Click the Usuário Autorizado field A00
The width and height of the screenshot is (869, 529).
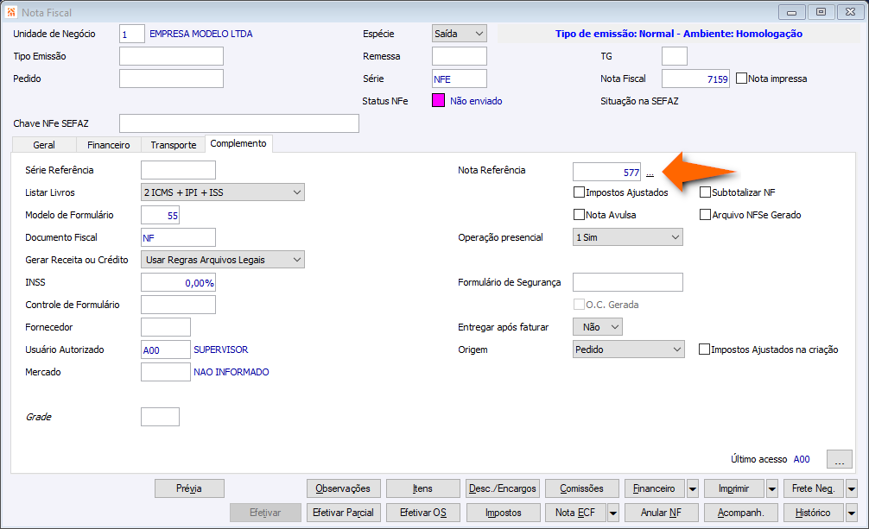pos(165,350)
